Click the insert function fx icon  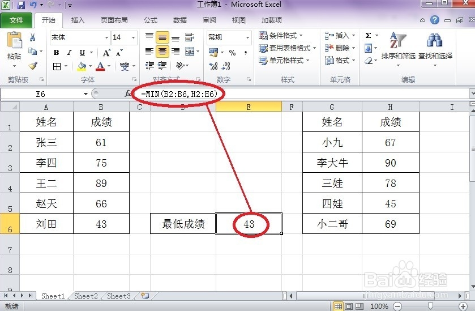[127, 93]
